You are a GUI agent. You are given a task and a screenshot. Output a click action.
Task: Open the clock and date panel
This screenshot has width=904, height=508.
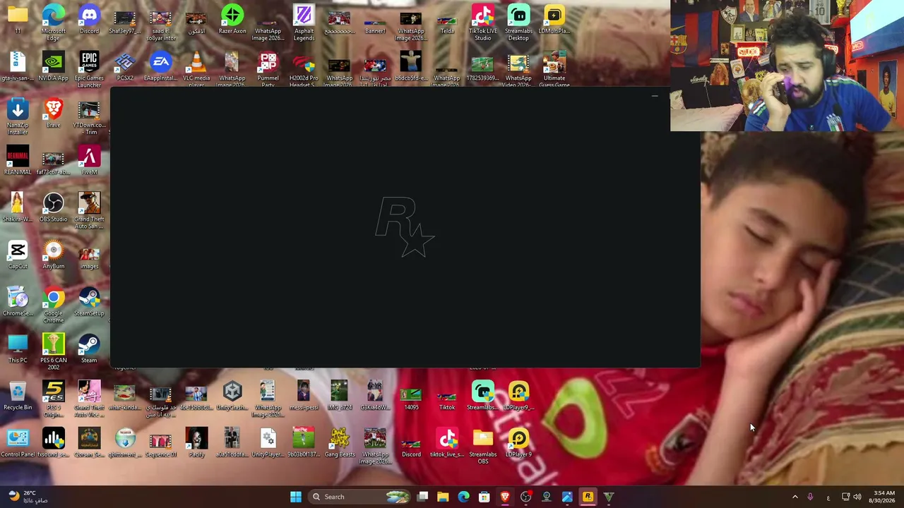[884, 497]
